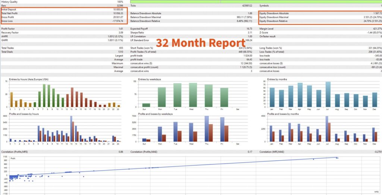
Task: Click the 'Entries by weekdays' chart title
Action: pos(149,79)
